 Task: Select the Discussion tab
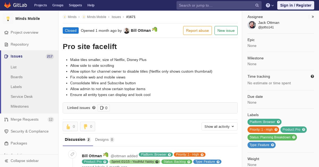coord(78,139)
